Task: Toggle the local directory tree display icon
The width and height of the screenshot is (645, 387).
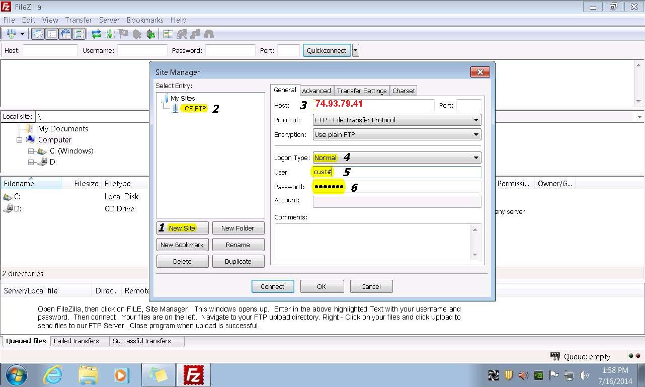Action: pyautogui.click(x=52, y=34)
